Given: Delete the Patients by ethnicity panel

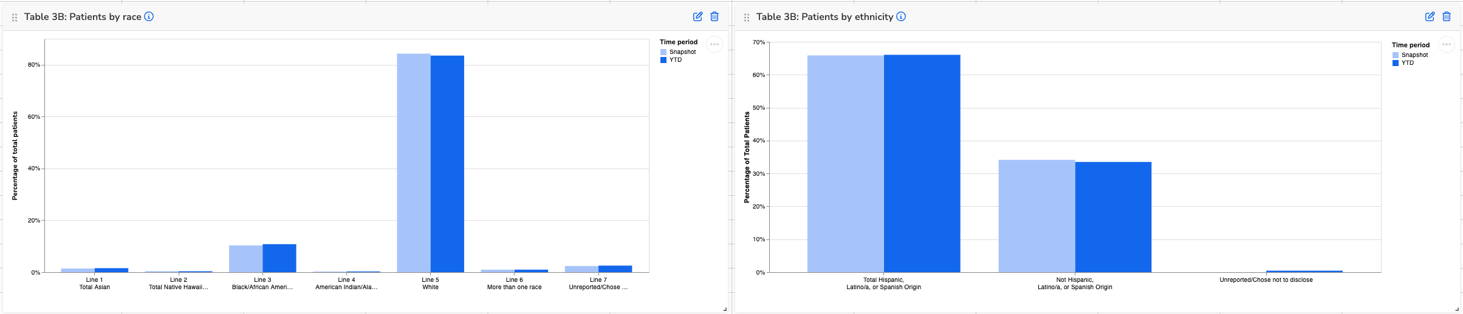Looking at the screenshot, I should (x=1447, y=17).
